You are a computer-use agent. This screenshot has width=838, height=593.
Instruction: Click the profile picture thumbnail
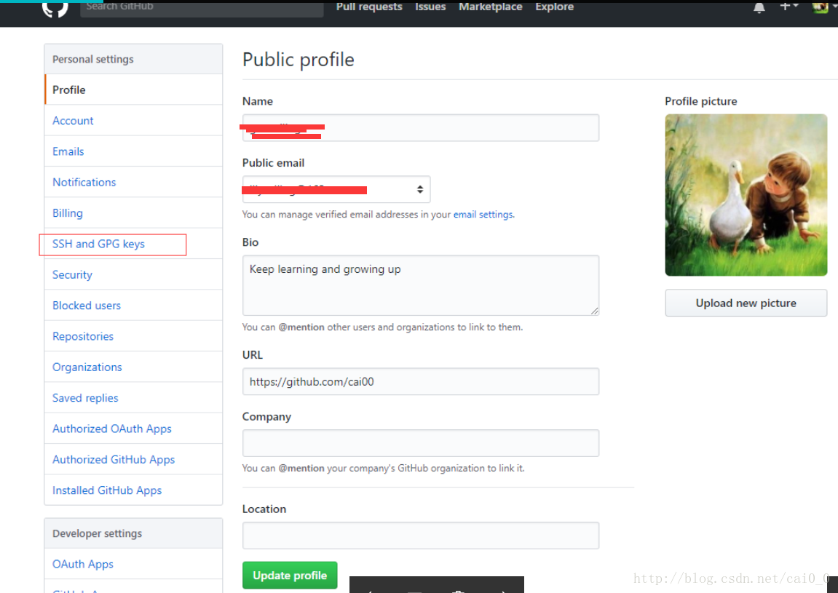click(746, 195)
